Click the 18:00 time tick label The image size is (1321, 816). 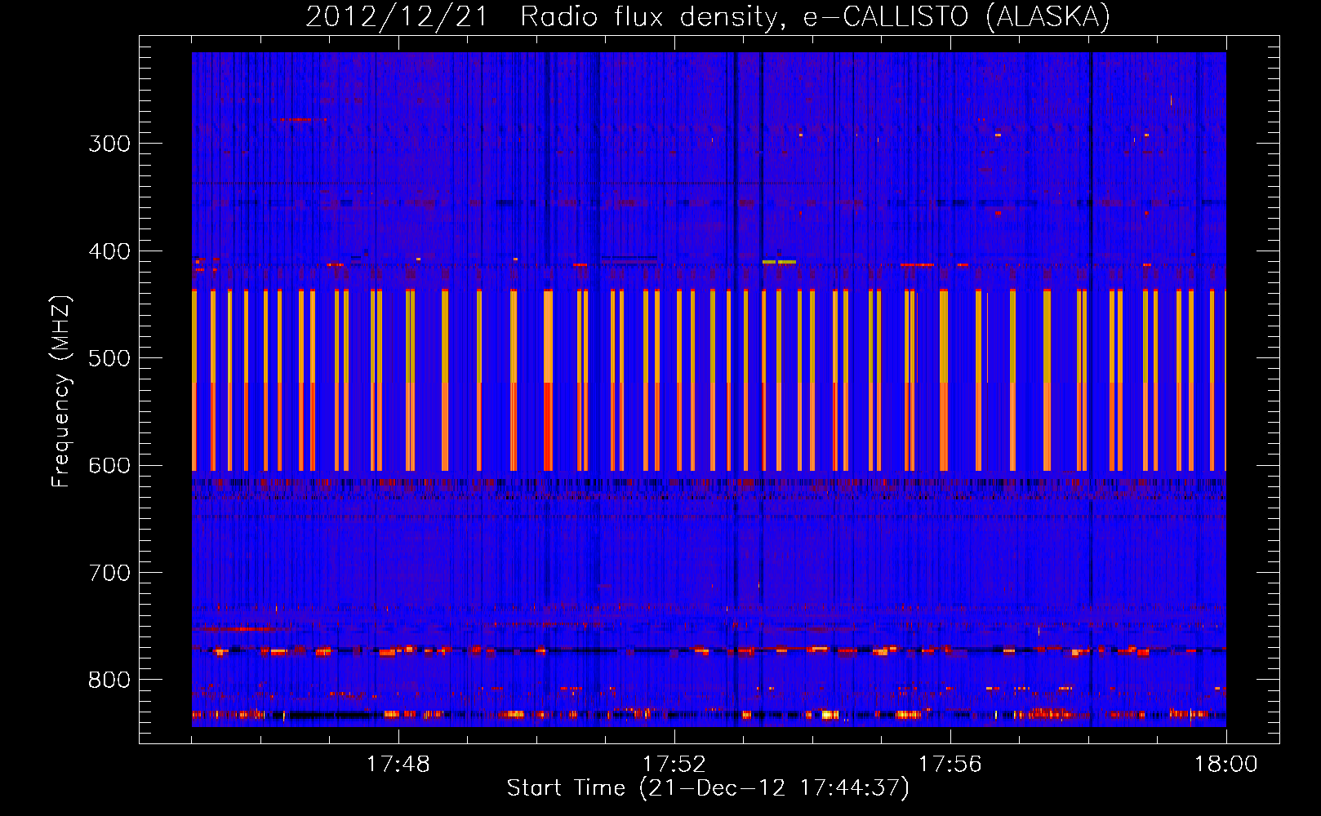[x=1225, y=764]
